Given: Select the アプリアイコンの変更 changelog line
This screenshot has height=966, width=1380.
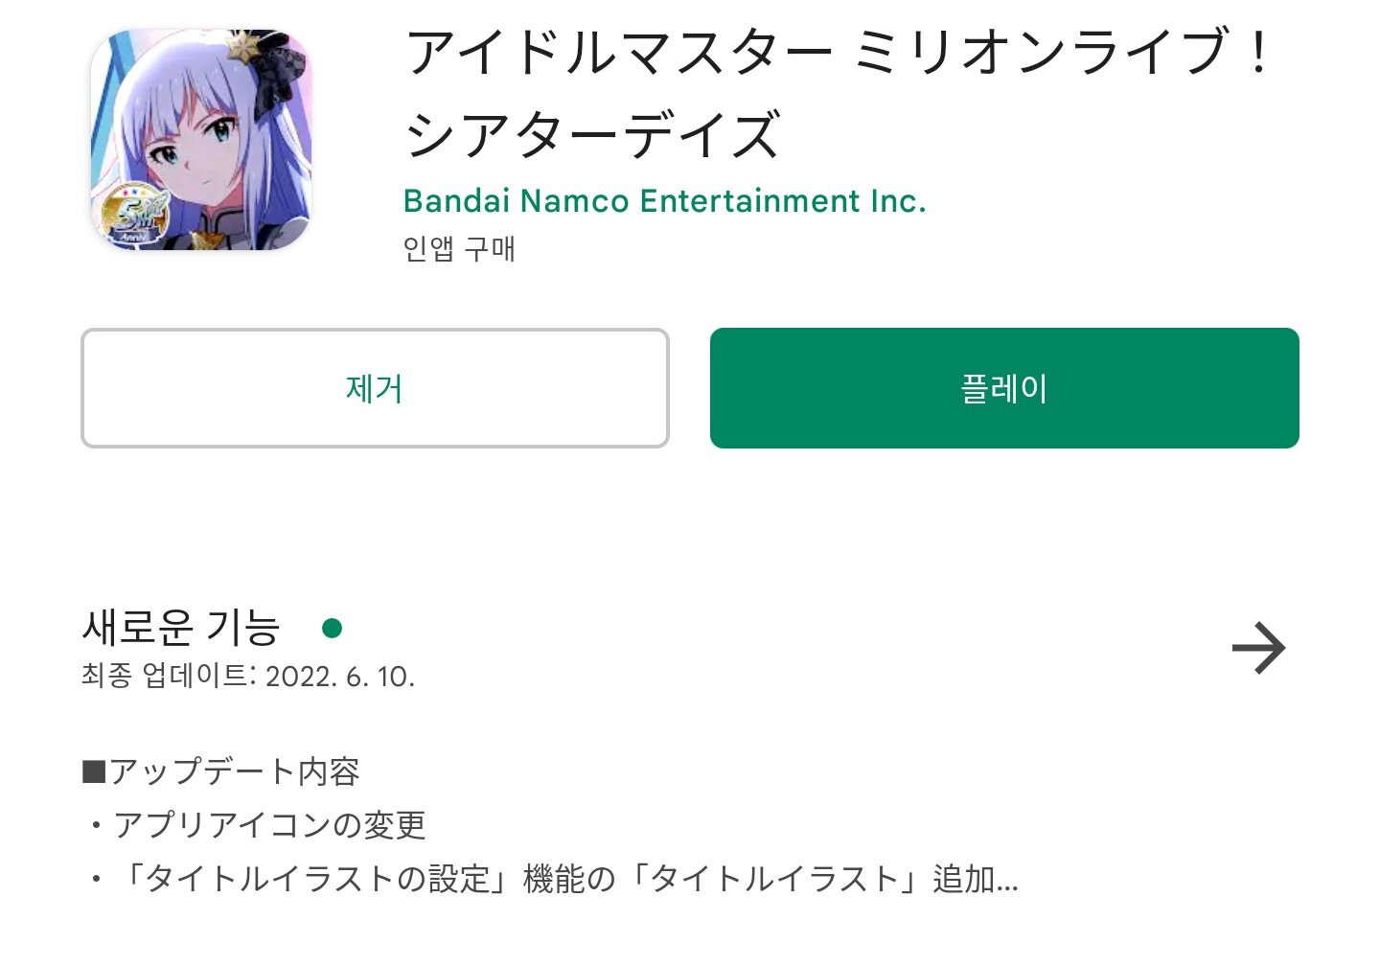Looking at the screenshot, I should (x=258, y=825).
